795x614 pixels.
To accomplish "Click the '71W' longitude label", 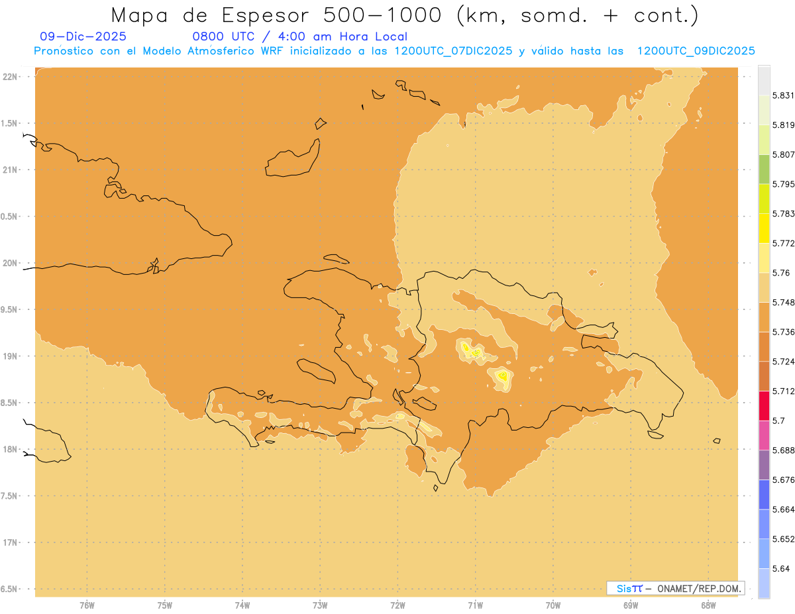I will click(x=475, y=605).
